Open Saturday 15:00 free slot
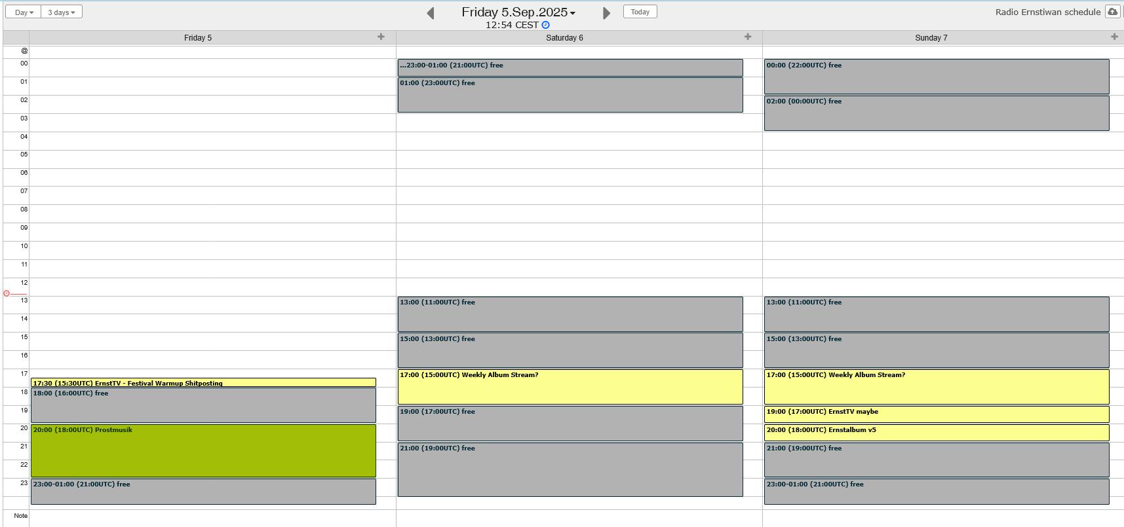 (x=570, y=350)
